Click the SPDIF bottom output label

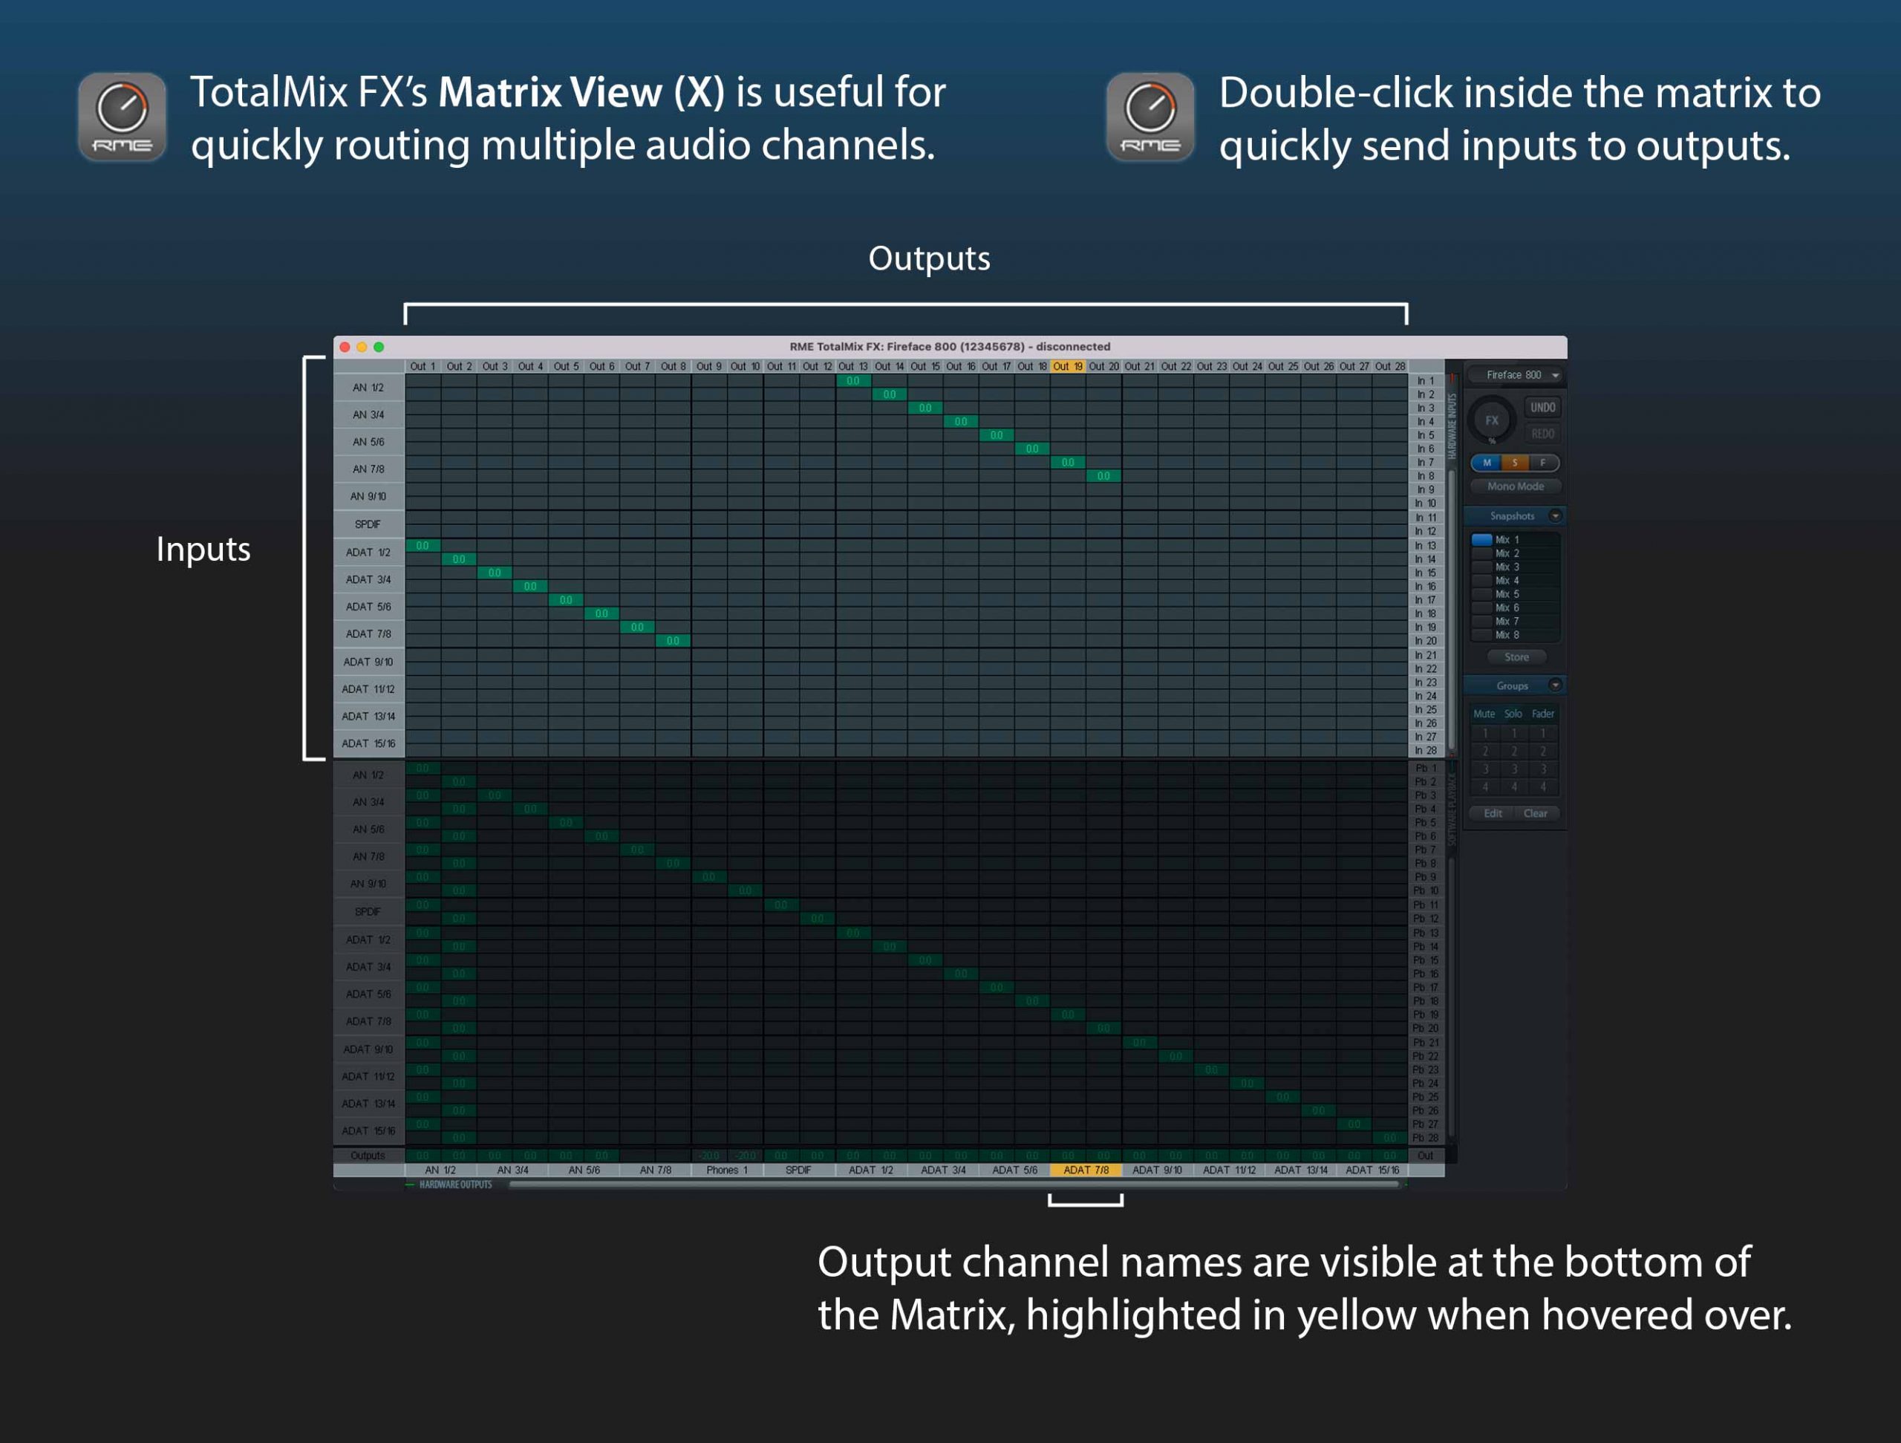(x=798, y=1170)
